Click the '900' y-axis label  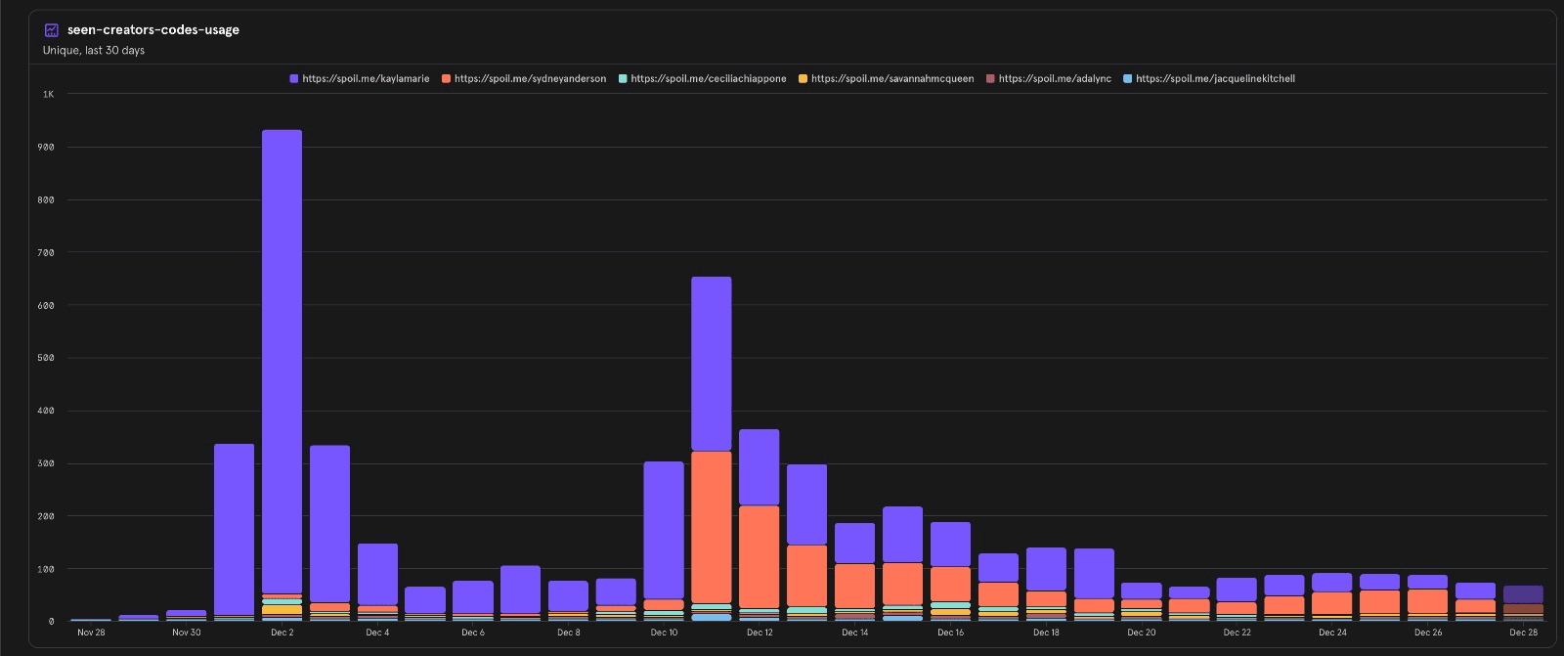pyautogui.click(x=46, y=148)
